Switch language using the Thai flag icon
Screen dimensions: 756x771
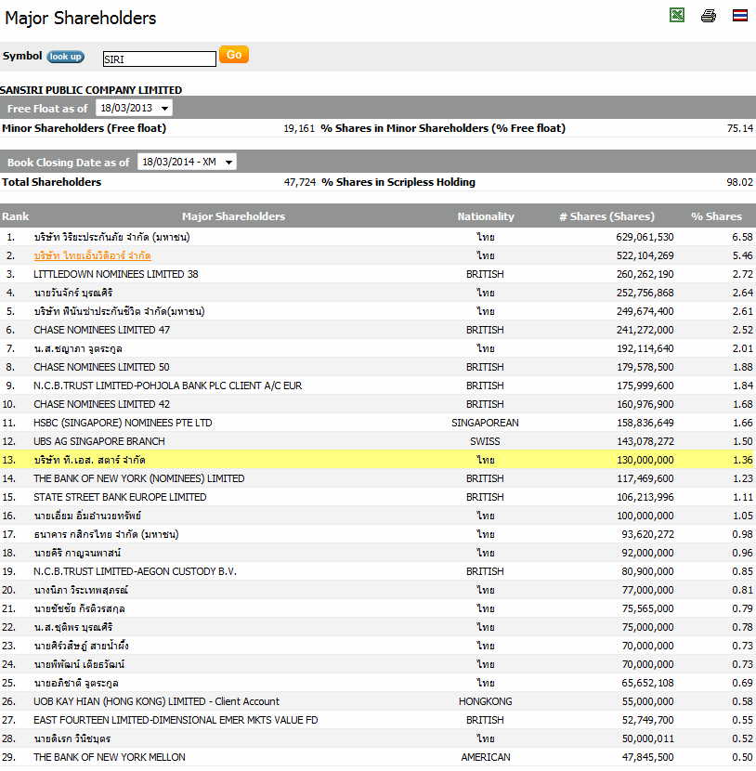740,15
